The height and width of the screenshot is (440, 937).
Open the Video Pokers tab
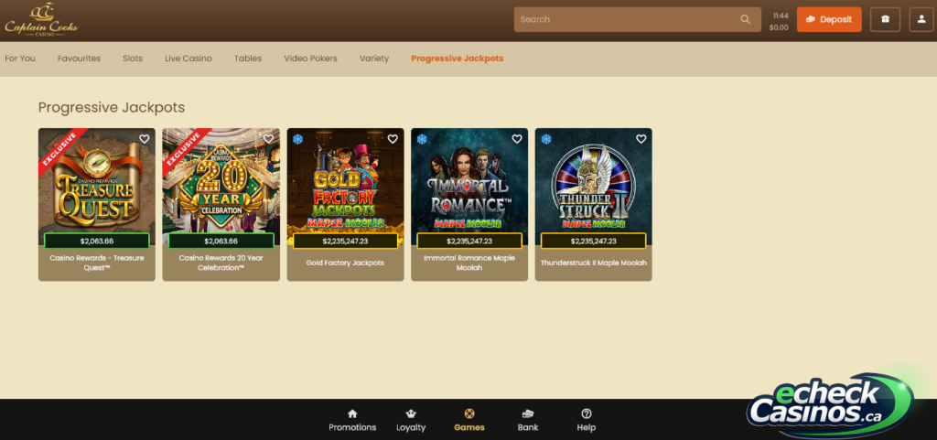311,59
